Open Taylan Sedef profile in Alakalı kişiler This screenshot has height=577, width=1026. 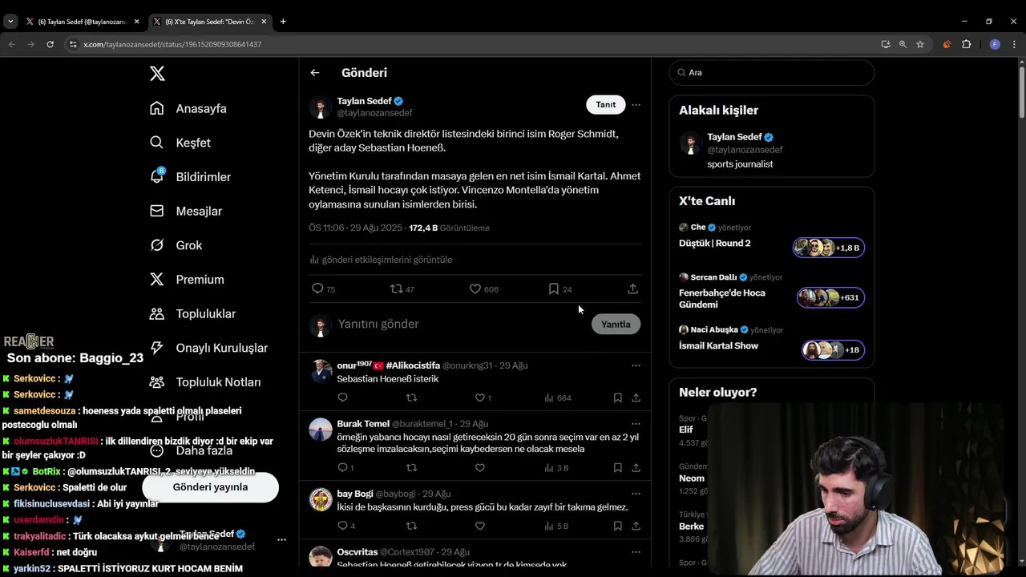(771, 150)
